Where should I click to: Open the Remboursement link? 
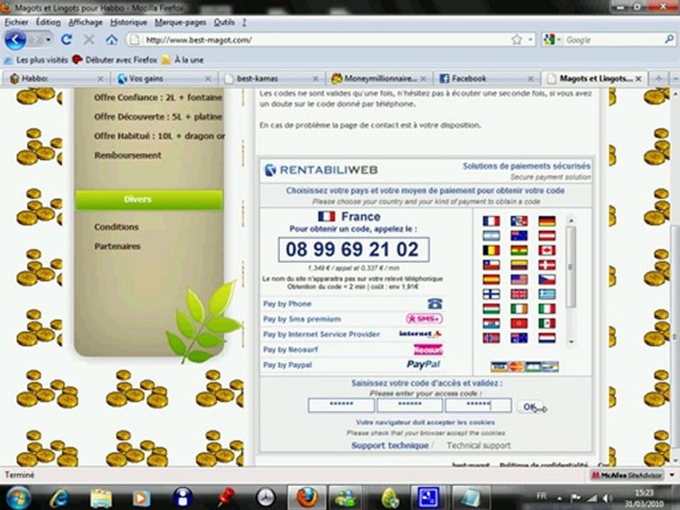tap(127, 155)
